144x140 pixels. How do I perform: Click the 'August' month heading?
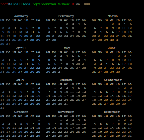66,80
